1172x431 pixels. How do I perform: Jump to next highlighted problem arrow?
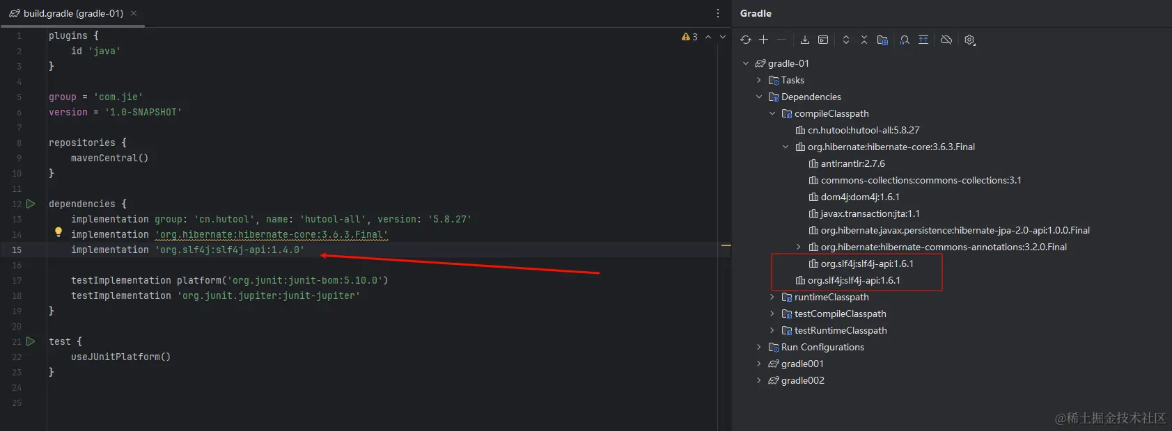(x=723, y=37)
